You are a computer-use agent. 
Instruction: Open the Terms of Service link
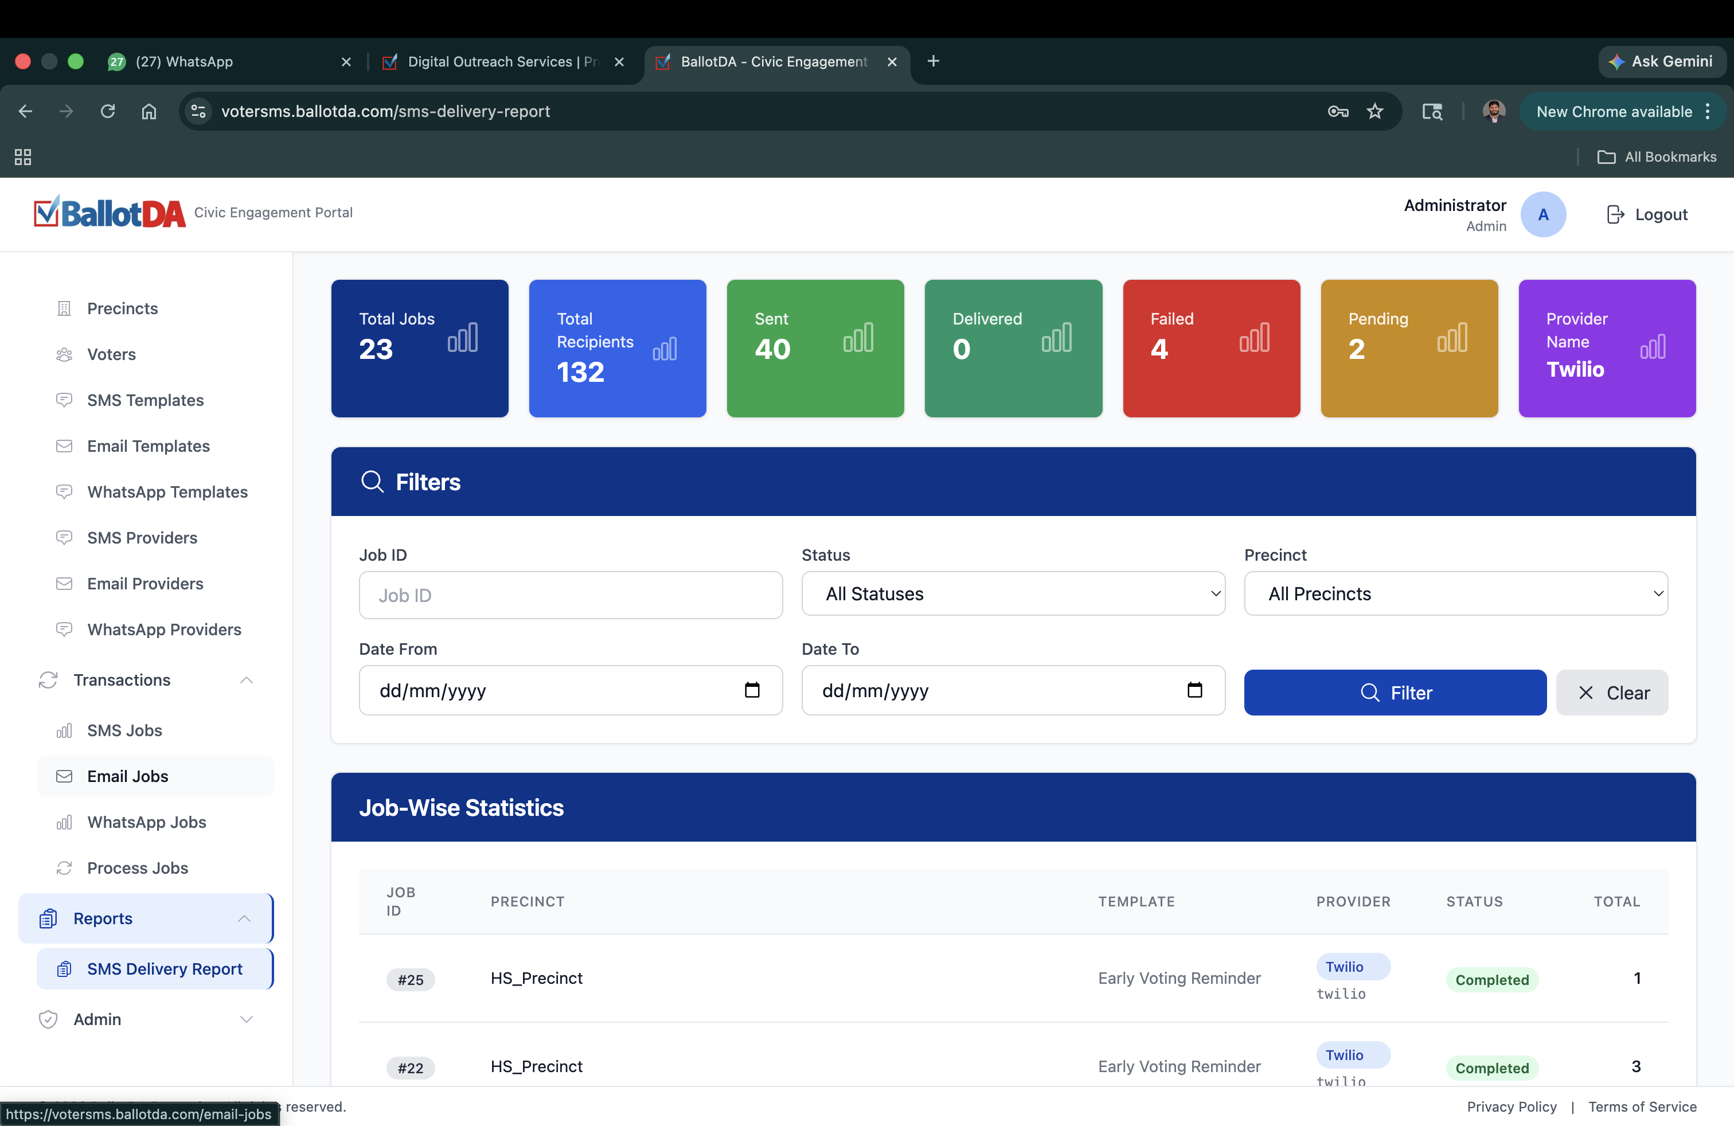pyautogui.click(x=1642, y=1107)
